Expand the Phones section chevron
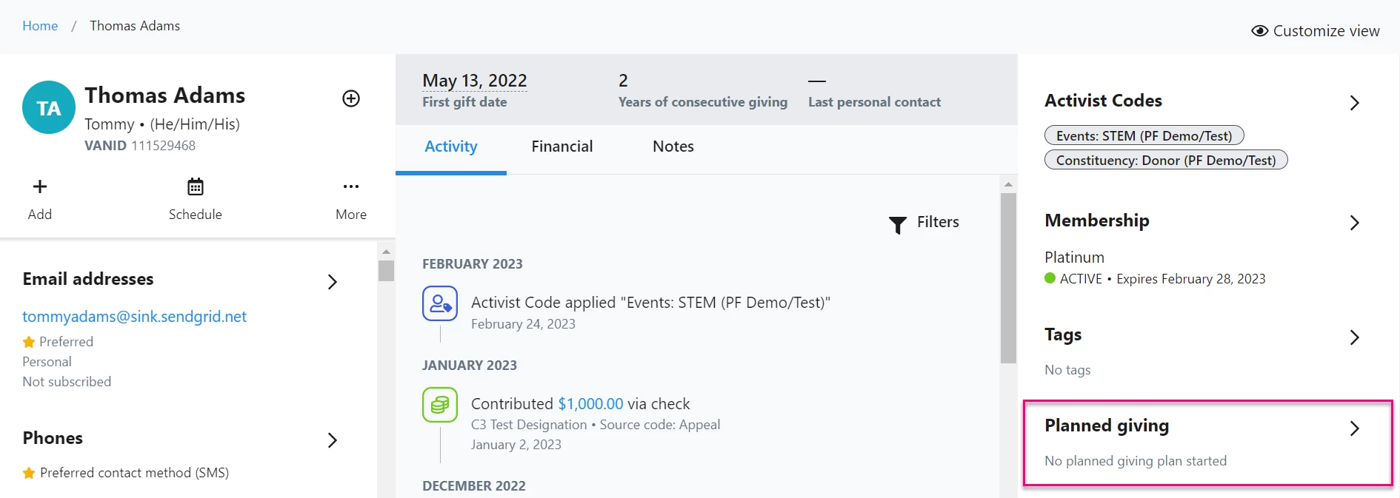The height and width of the screenshot is (498, 1400). click(333, 440)
